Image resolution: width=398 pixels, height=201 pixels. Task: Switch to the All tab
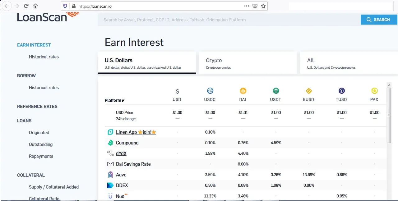click(x=349, y=63)
